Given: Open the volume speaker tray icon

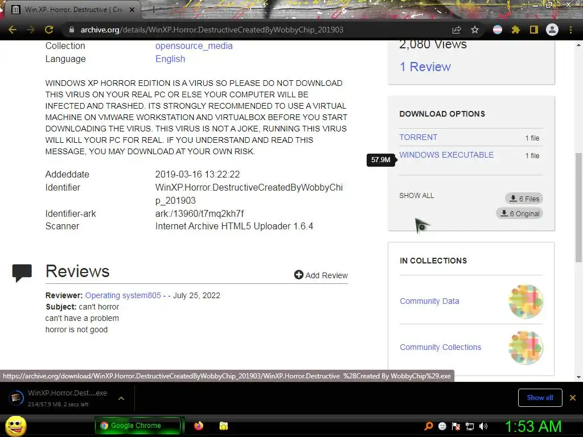Looking at the screenshot, I should click(x=483, y=426).
